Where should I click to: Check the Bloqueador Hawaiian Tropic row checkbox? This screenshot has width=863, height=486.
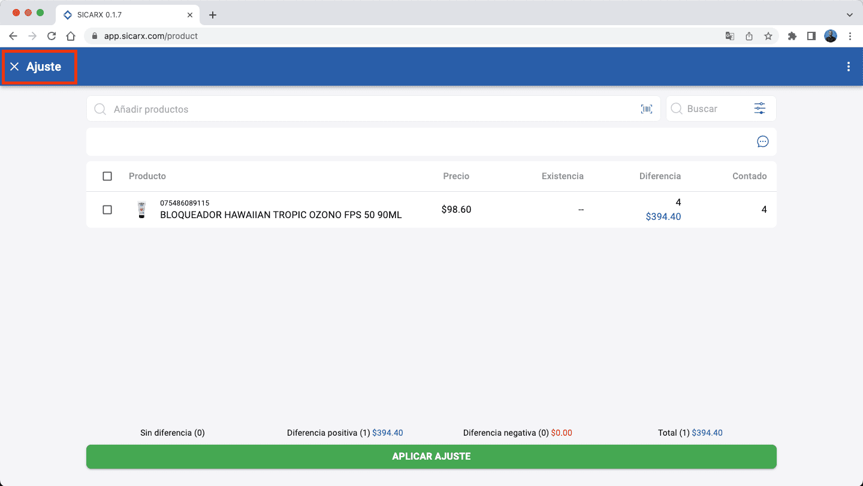click(x=107, y=210)
